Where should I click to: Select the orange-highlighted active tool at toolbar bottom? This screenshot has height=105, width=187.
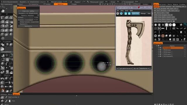3,91
